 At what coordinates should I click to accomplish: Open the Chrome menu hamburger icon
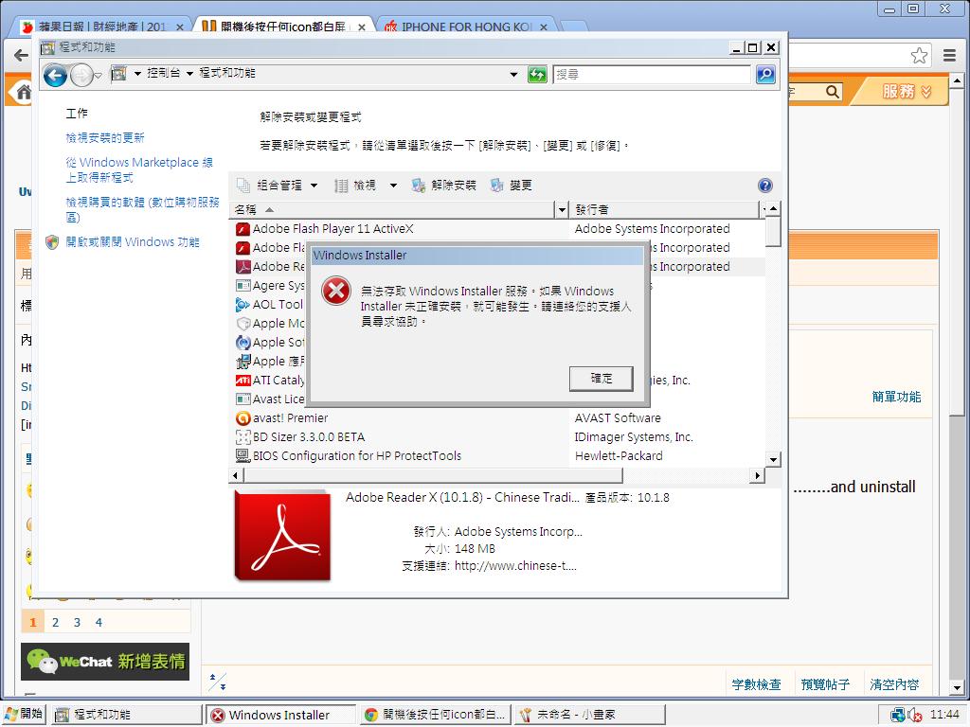tap(949, 56)
